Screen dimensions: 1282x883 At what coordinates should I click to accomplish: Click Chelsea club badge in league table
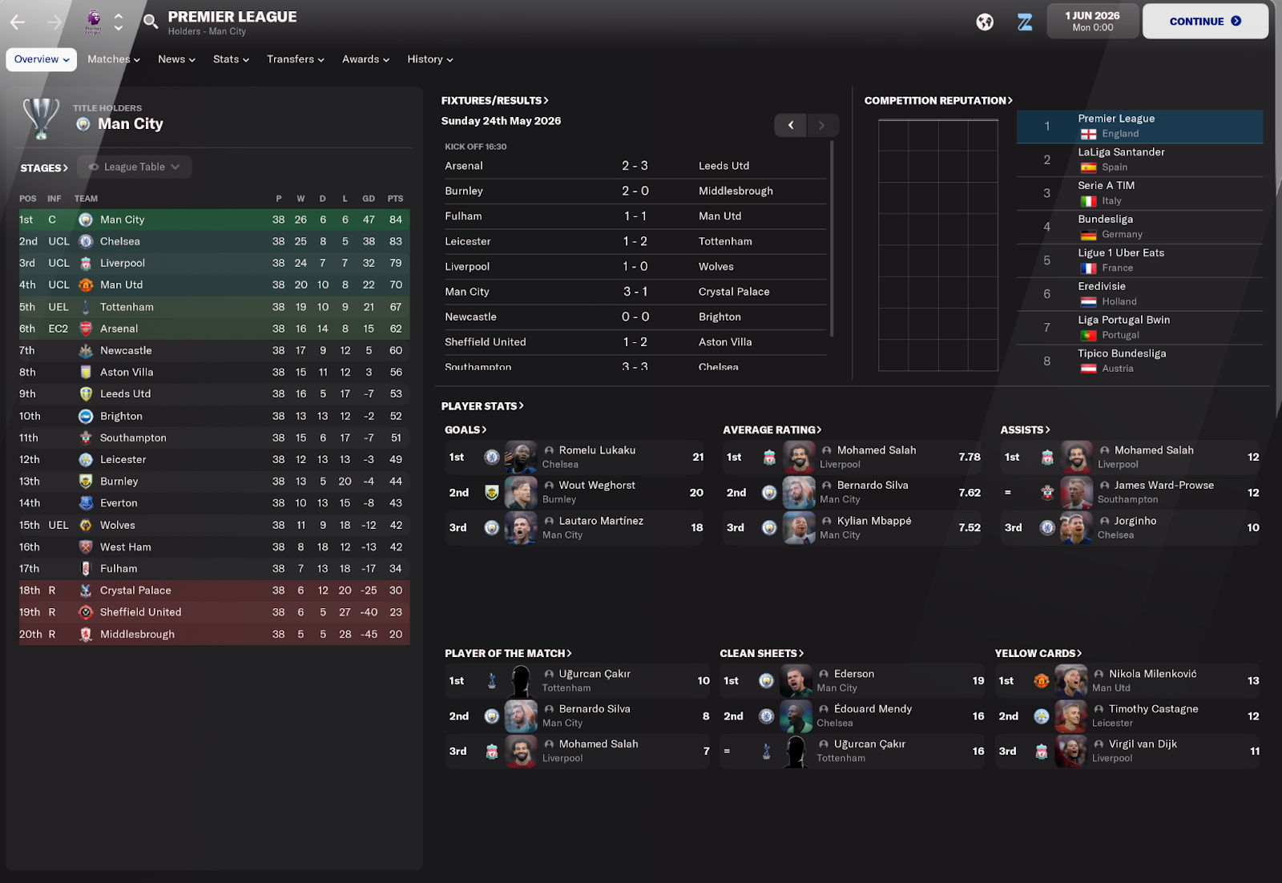[86, 241]
